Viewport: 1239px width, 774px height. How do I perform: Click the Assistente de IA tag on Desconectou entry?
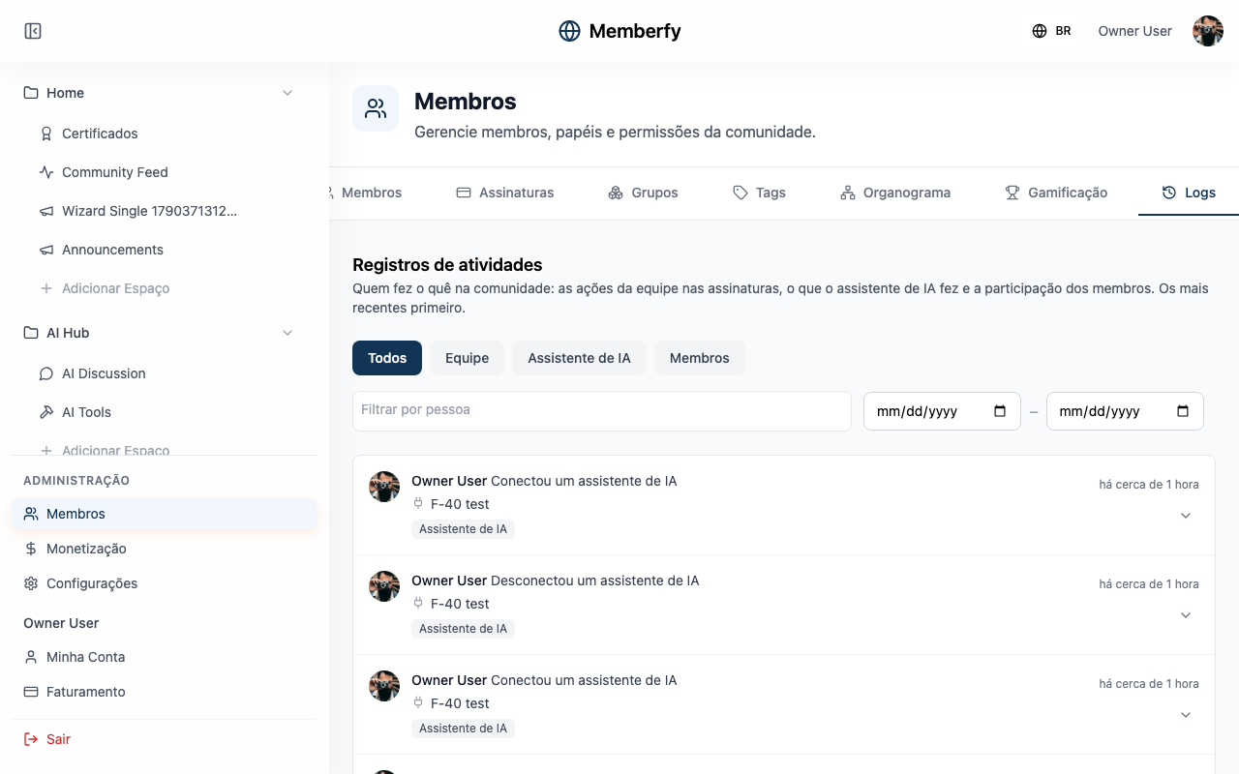(x=463, y=629)
